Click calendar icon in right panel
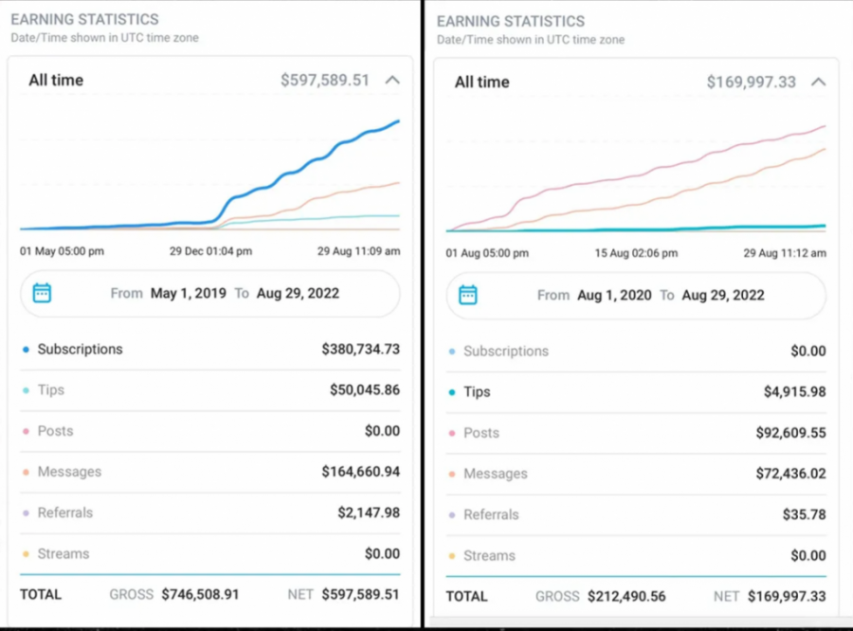 pos(467,295)
